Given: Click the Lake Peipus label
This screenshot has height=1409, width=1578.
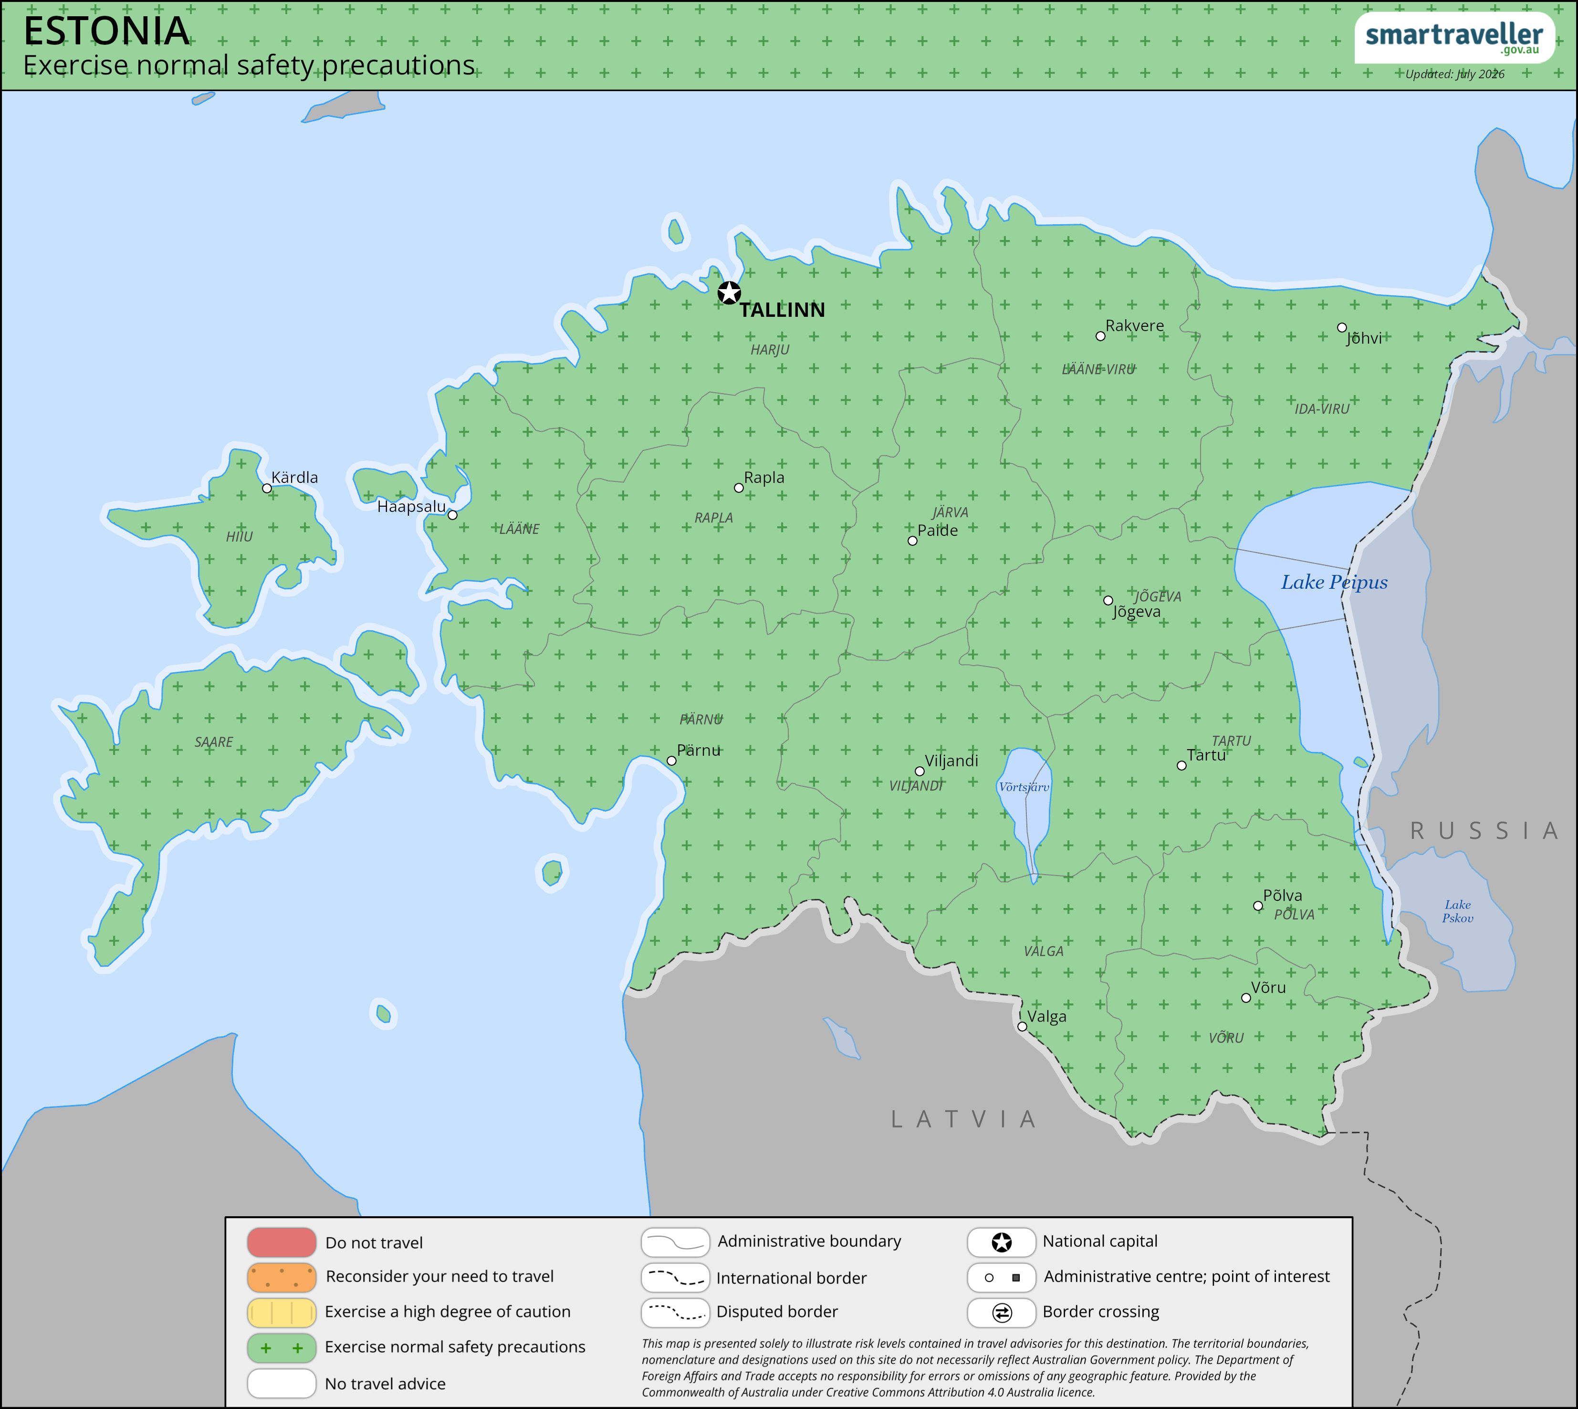Looking at the screenshot, I should 1334,582.
